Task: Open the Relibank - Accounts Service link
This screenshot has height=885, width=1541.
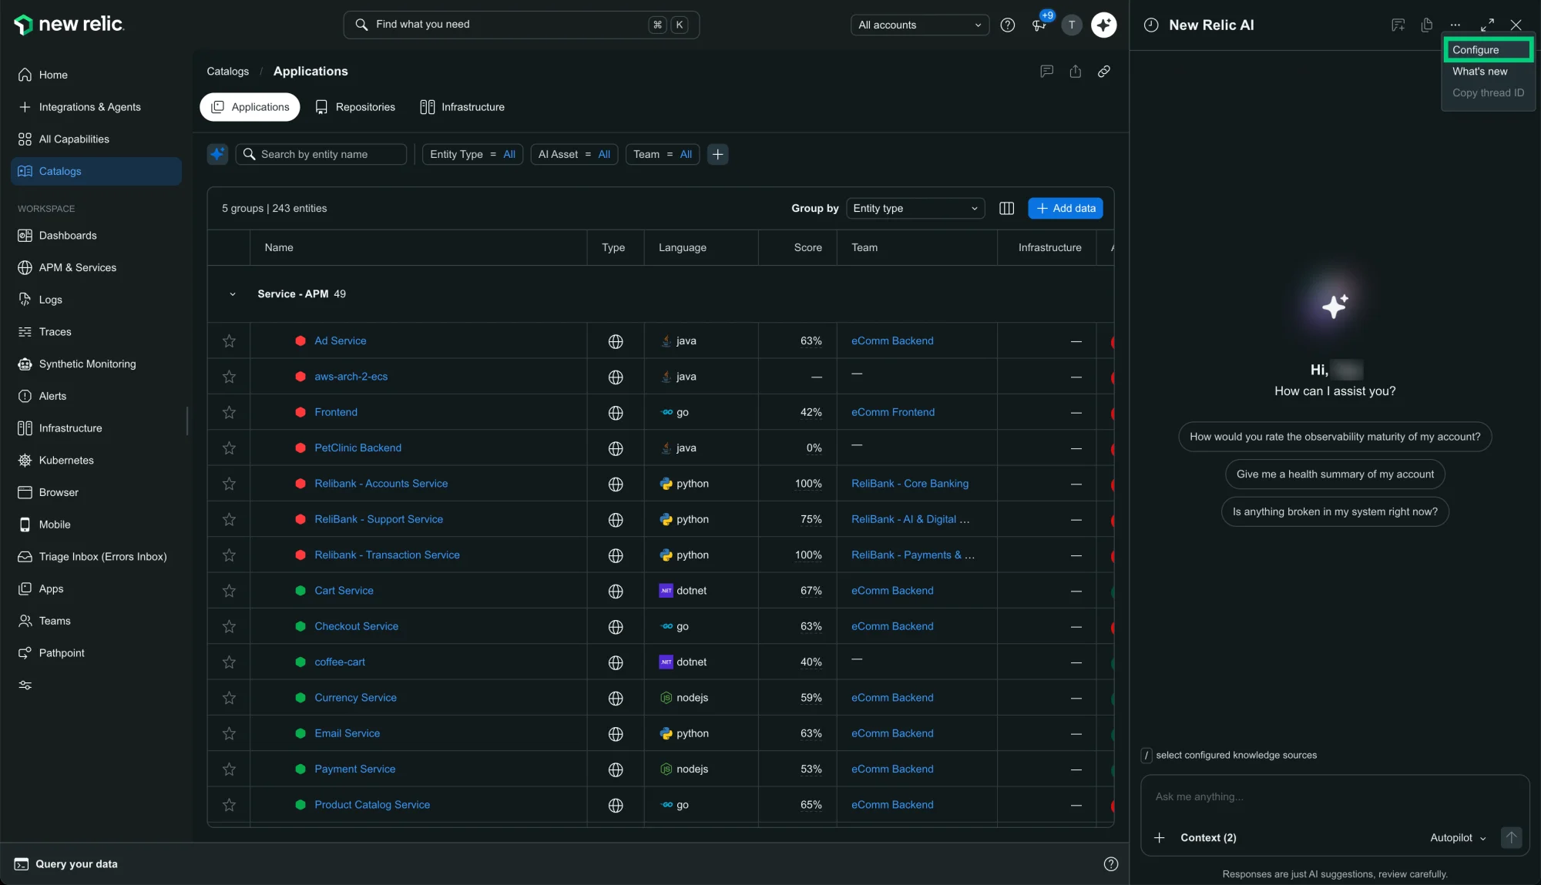Action: pos(381,484)
